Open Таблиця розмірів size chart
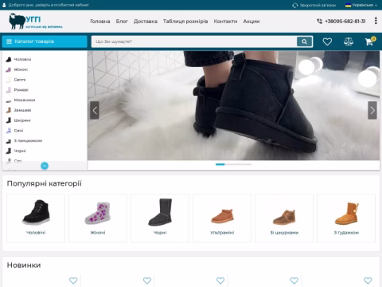 pos(185,22)
